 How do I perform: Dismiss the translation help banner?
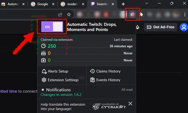[x=130, y=103]
